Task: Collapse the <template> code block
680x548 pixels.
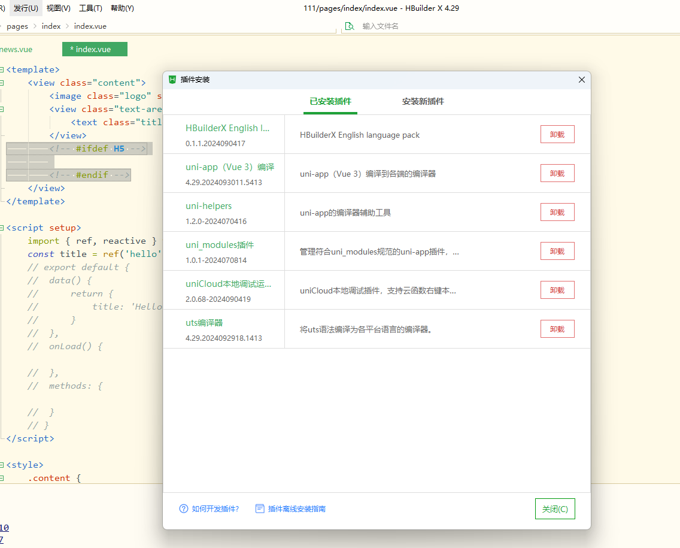Action: pos(2,70)
